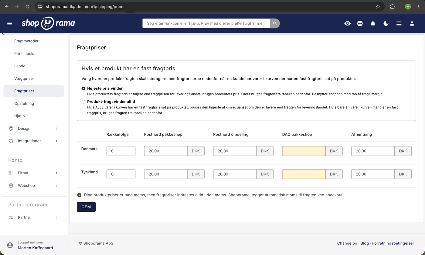Expand the Webshop sidebar section

[33, 186]
